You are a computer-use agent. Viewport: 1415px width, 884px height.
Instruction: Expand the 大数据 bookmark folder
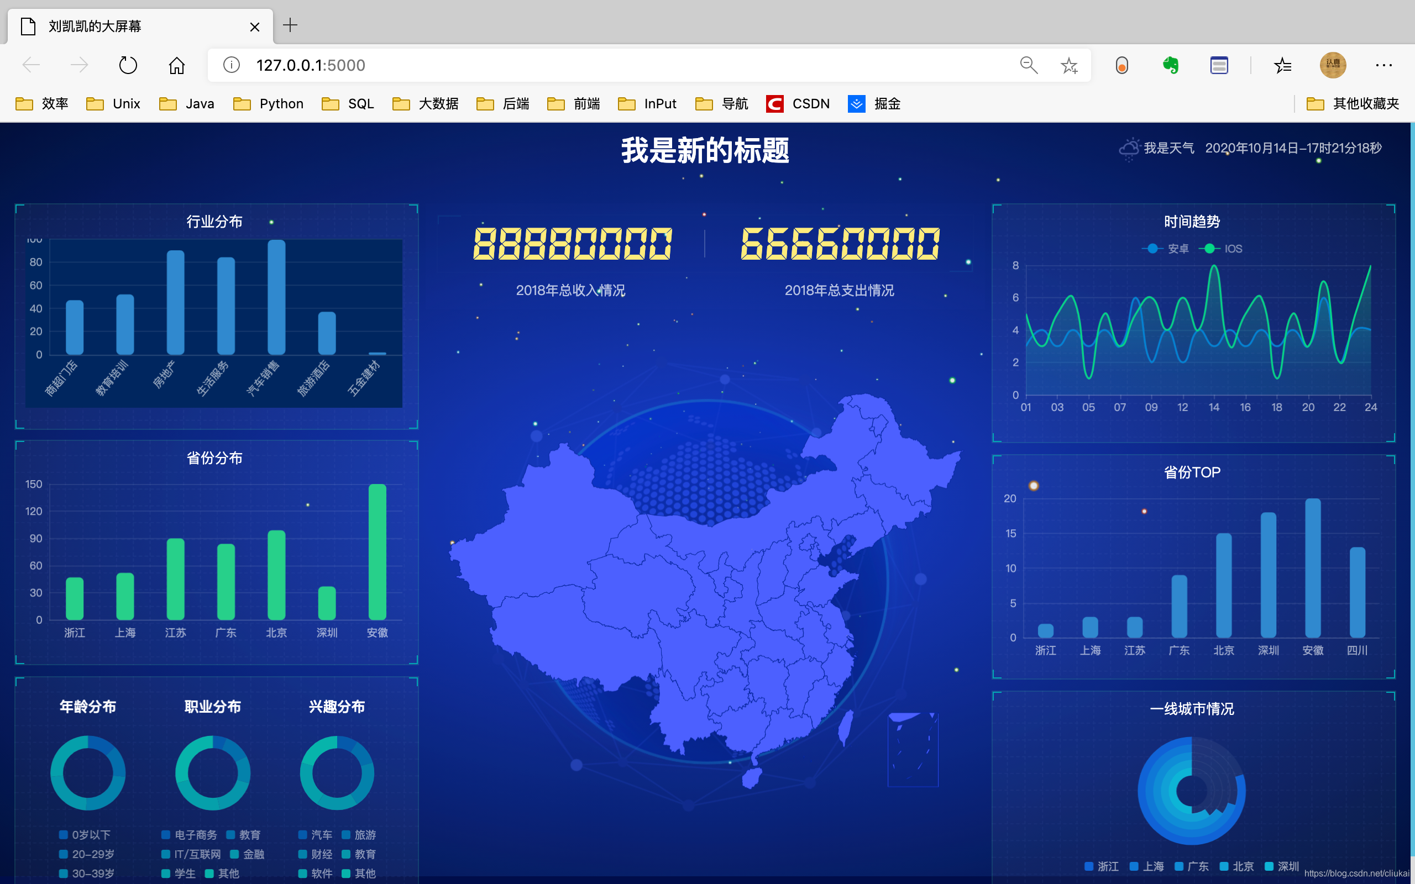click(x=425, y=104)
